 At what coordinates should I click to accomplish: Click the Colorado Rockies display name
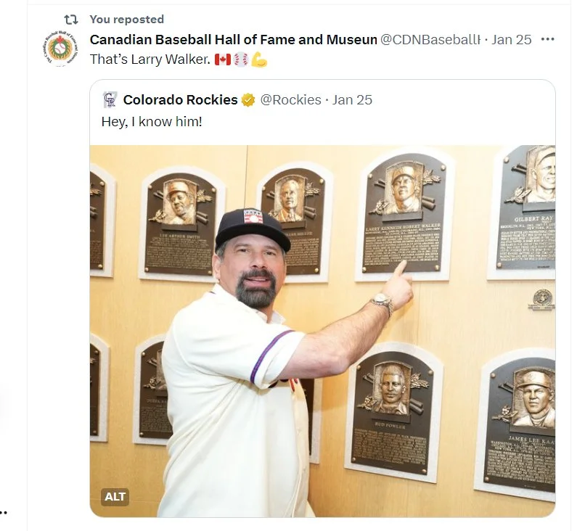click(180, 100)
